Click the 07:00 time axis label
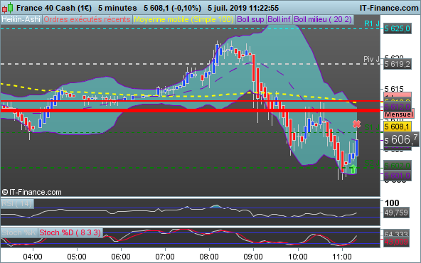The image size is (421, 263). point(165,257)
